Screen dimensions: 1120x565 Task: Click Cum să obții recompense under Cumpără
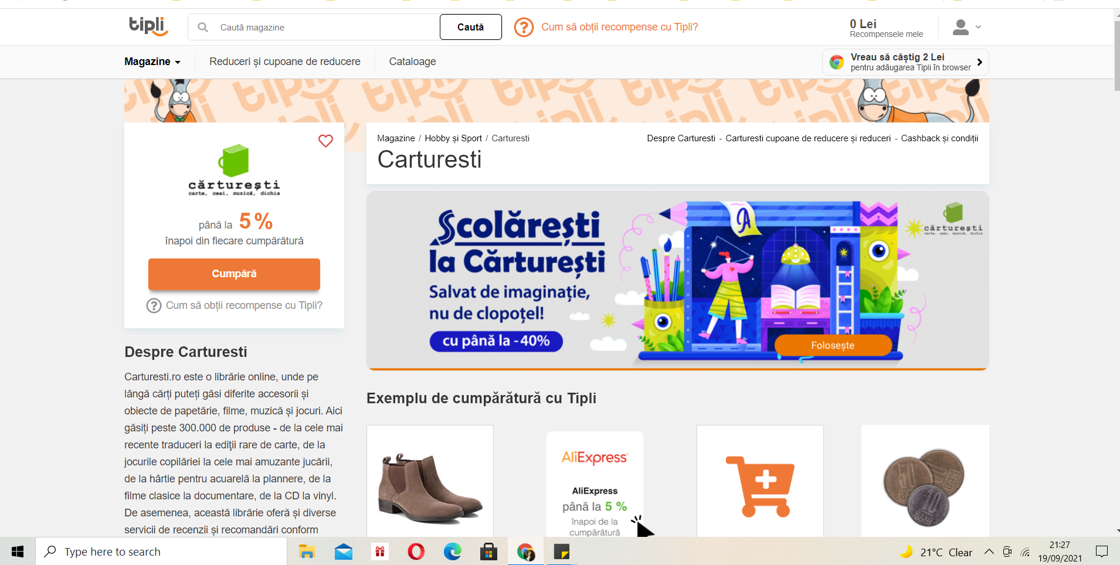(244, 305)
